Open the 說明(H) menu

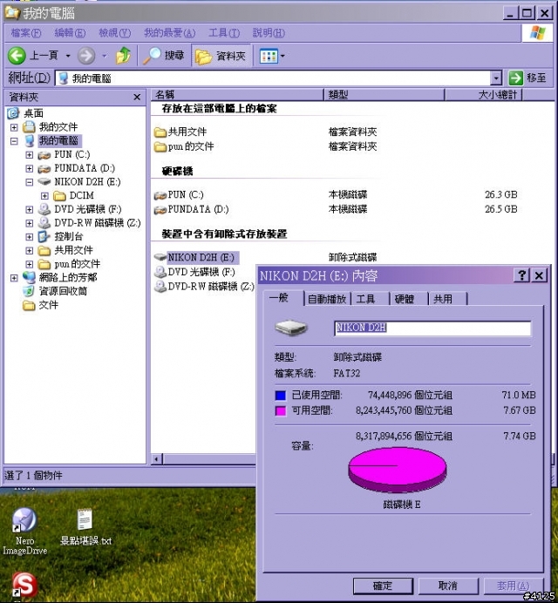269,33
